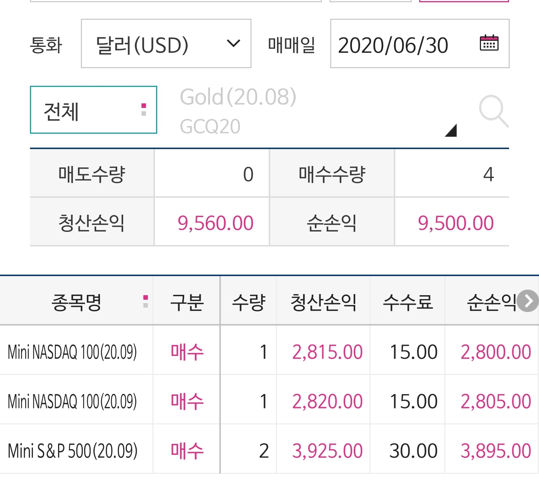
Task: Open the 전체 filter selector
Action: pyautogui.click(x=94, y=110)
